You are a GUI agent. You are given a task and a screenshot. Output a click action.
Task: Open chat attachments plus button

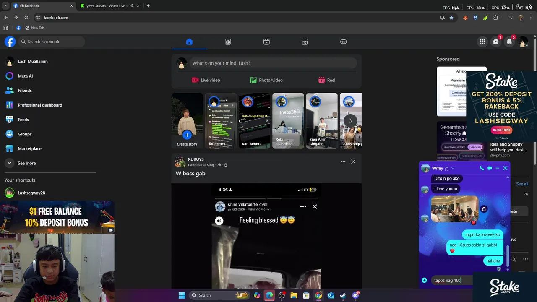(x=424, y=280)
